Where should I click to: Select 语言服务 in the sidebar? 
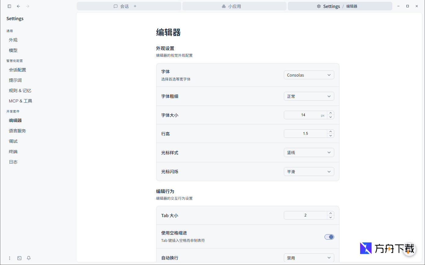[x=17, y=131]
